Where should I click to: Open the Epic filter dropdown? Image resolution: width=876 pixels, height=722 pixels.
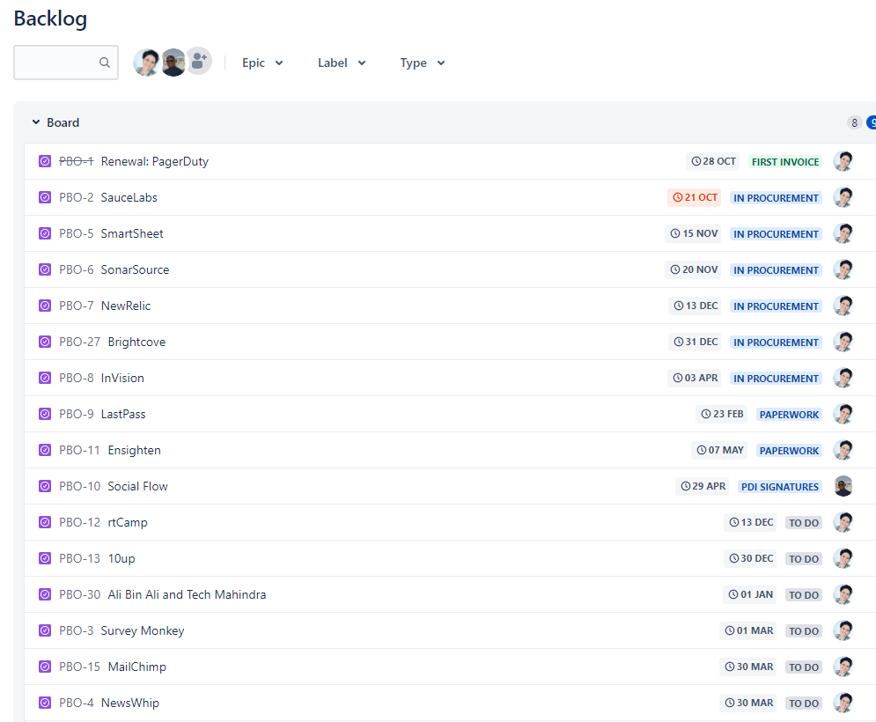262,63
